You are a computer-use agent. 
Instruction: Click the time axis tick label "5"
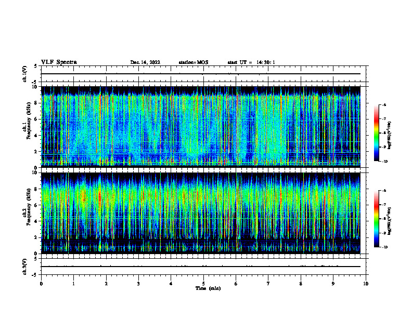point(203,284)
